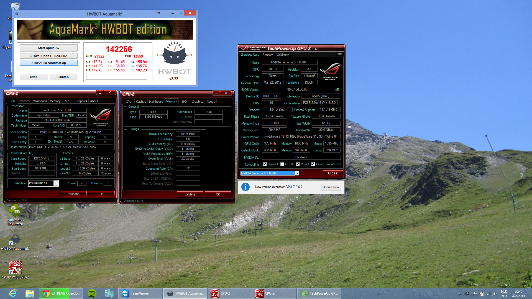Switch to the Chrome EXTREME Overclo... taskbar button

point(62,293)
